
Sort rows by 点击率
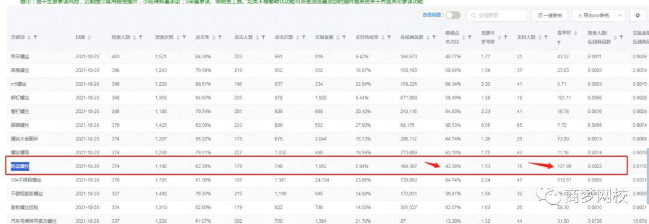tap(213, 37)
